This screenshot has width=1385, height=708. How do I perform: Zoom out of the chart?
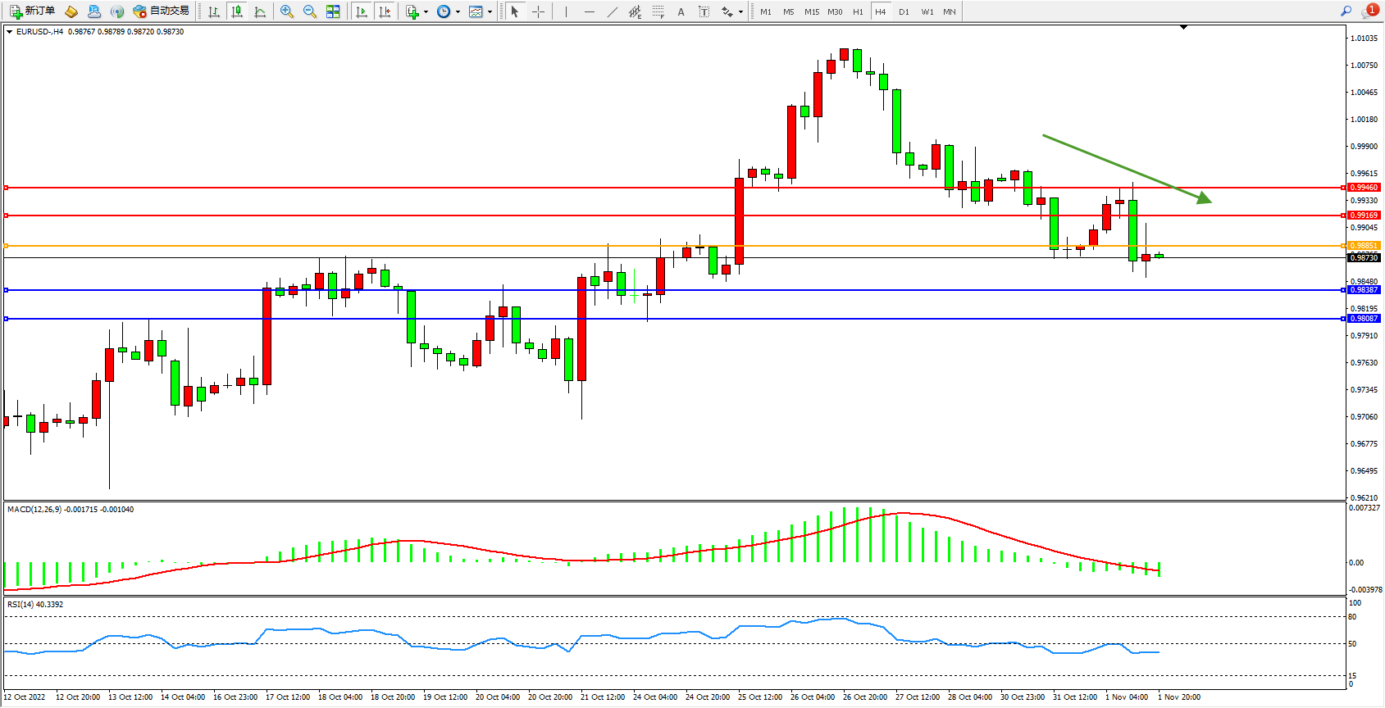[310, 11]
